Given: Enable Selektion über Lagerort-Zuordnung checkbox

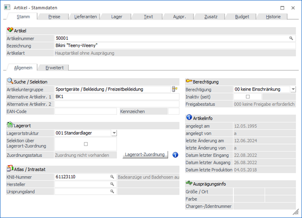Looking at the screenshot, I should (x=85, y=144).
